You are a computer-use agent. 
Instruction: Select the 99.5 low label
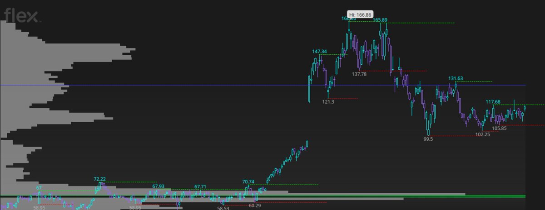428,139
